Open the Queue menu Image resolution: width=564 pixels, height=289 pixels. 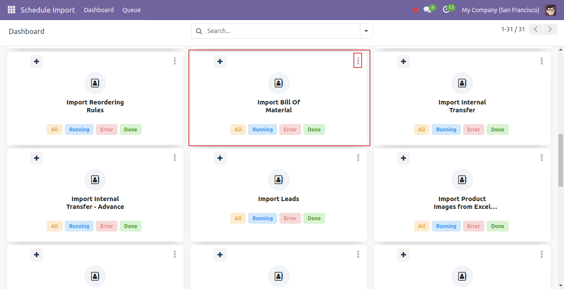point(131,10)
